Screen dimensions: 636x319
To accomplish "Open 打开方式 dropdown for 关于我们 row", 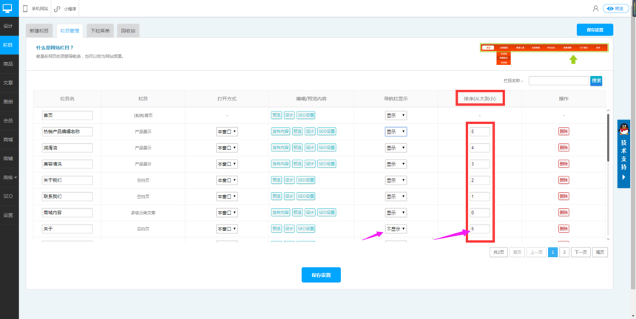I will pyautogui.click(x=227, y=180).
